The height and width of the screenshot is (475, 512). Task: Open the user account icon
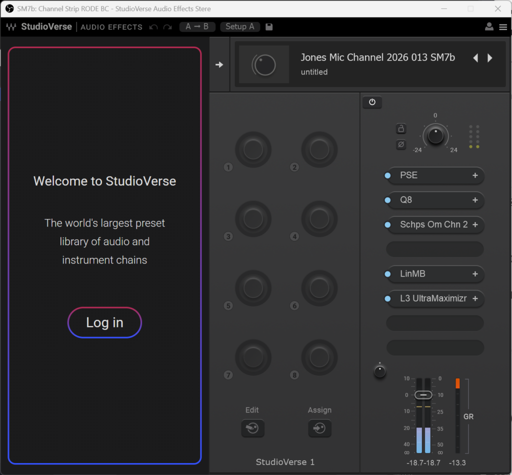point(489,27)
